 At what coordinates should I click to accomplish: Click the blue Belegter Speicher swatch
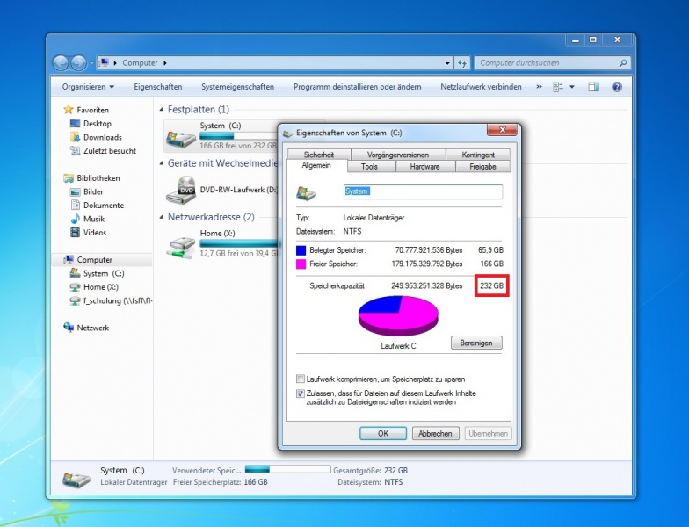pos(301,250)
